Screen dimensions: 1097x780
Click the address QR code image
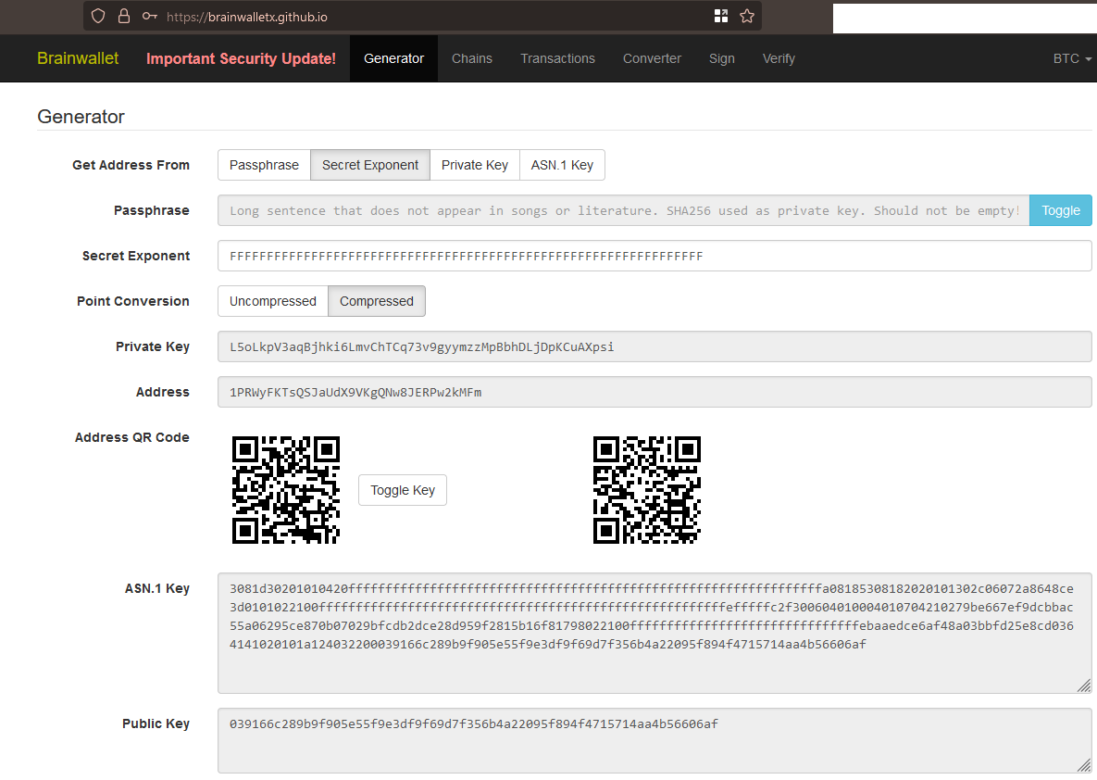pos(286,490)
